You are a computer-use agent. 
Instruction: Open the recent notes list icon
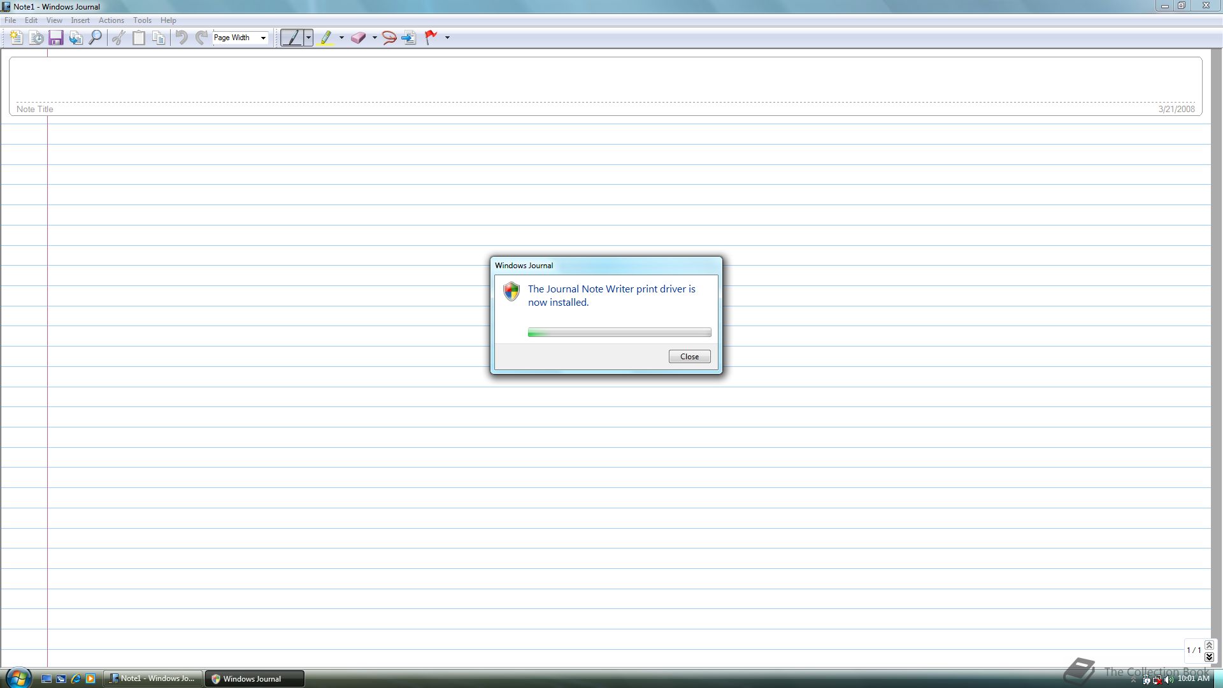point(36,38)
